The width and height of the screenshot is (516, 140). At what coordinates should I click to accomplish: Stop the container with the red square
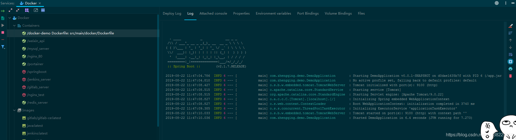click(x=3, y=32)
